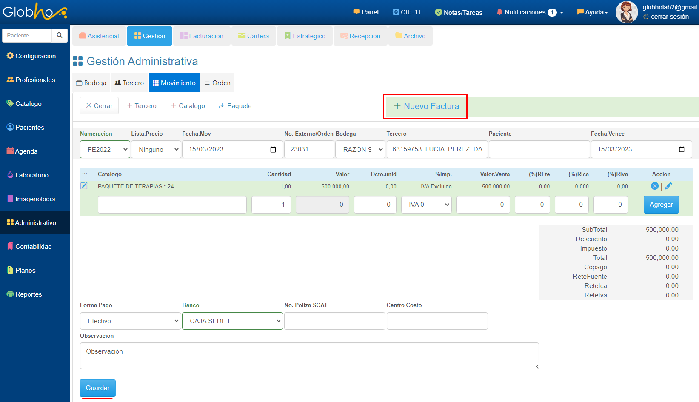This screenshot has width=699, height=402.
Task: Expand the Banco CAJA SEDE F dropdown
Action: point(233,321)
